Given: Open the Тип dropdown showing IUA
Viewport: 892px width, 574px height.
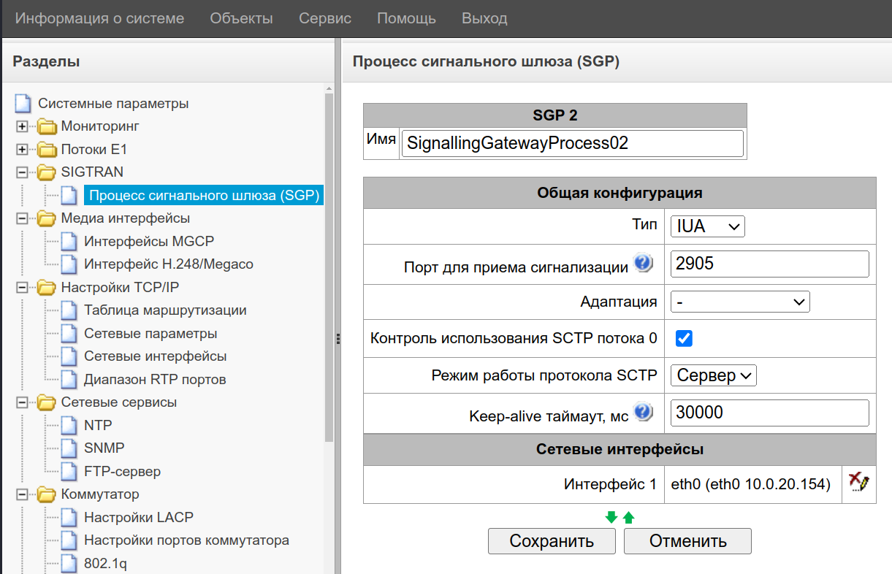Looking at the screenshot, I should click(x=707, y=226).
